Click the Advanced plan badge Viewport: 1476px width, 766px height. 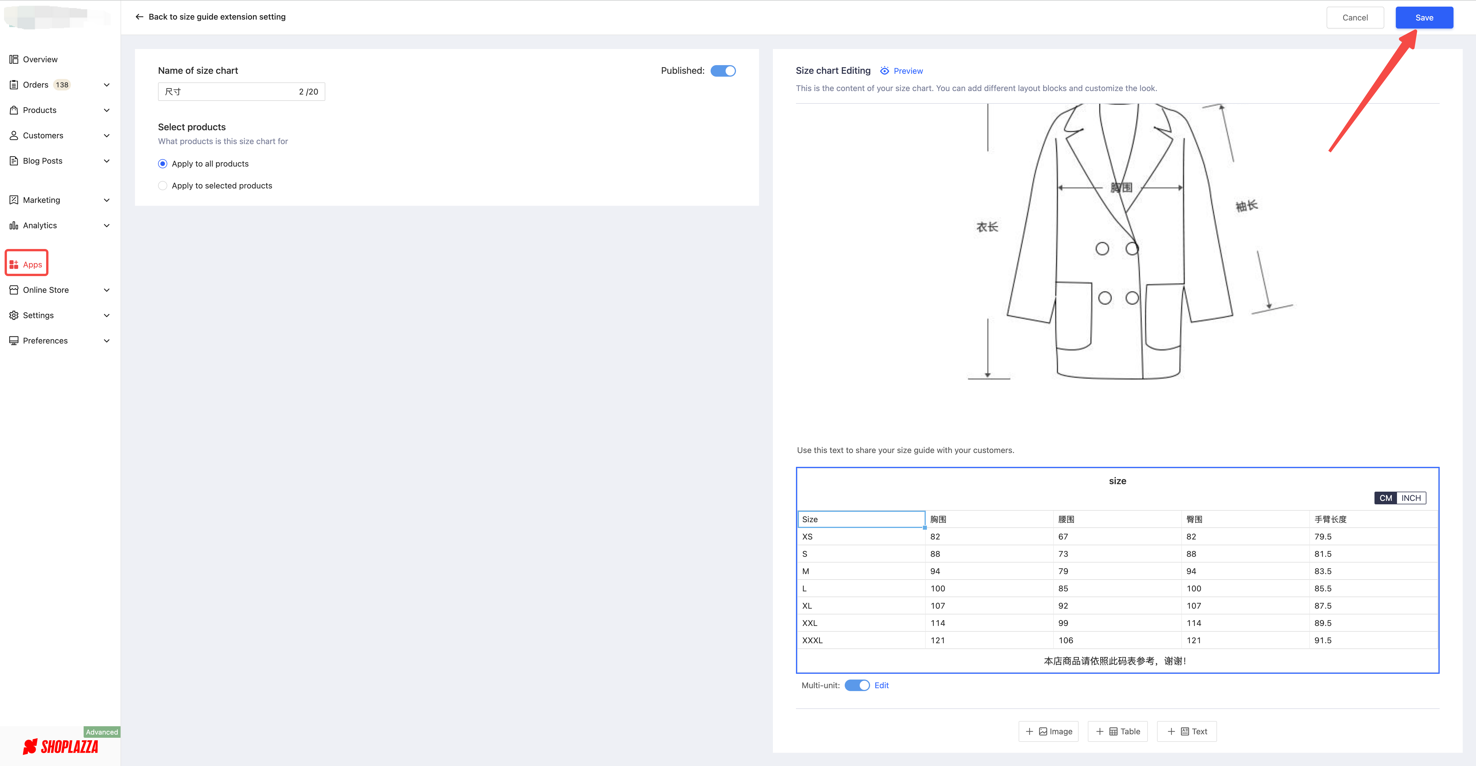pos(102,732)
